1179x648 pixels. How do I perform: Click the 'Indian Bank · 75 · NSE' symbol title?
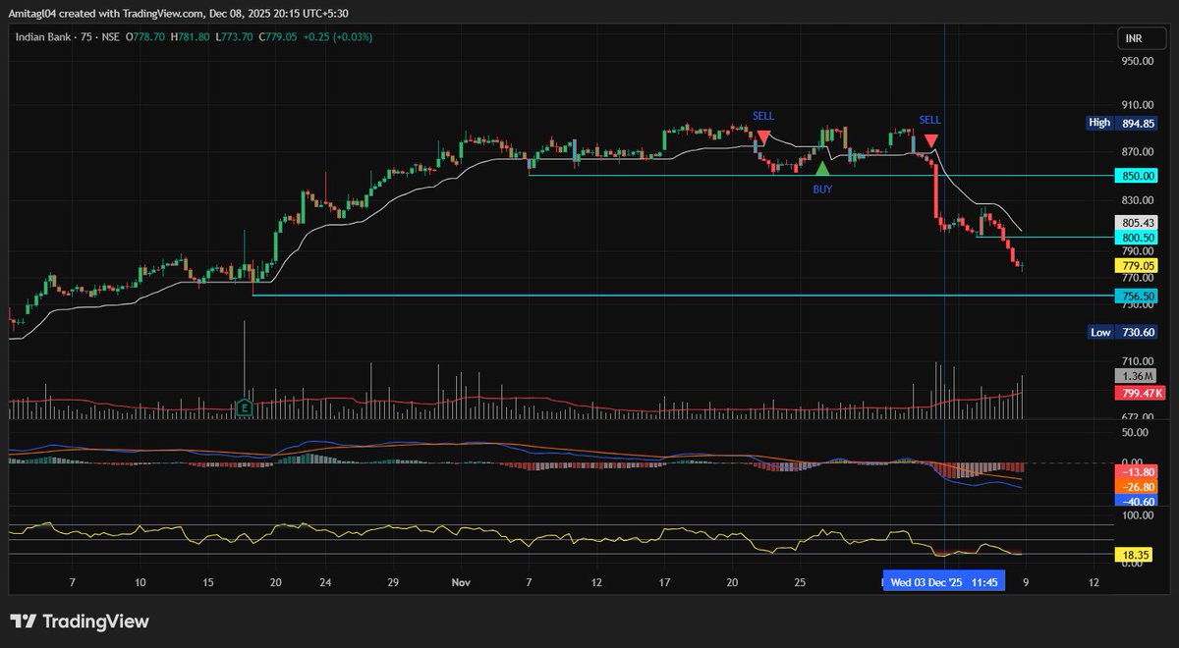click(69, 36)
